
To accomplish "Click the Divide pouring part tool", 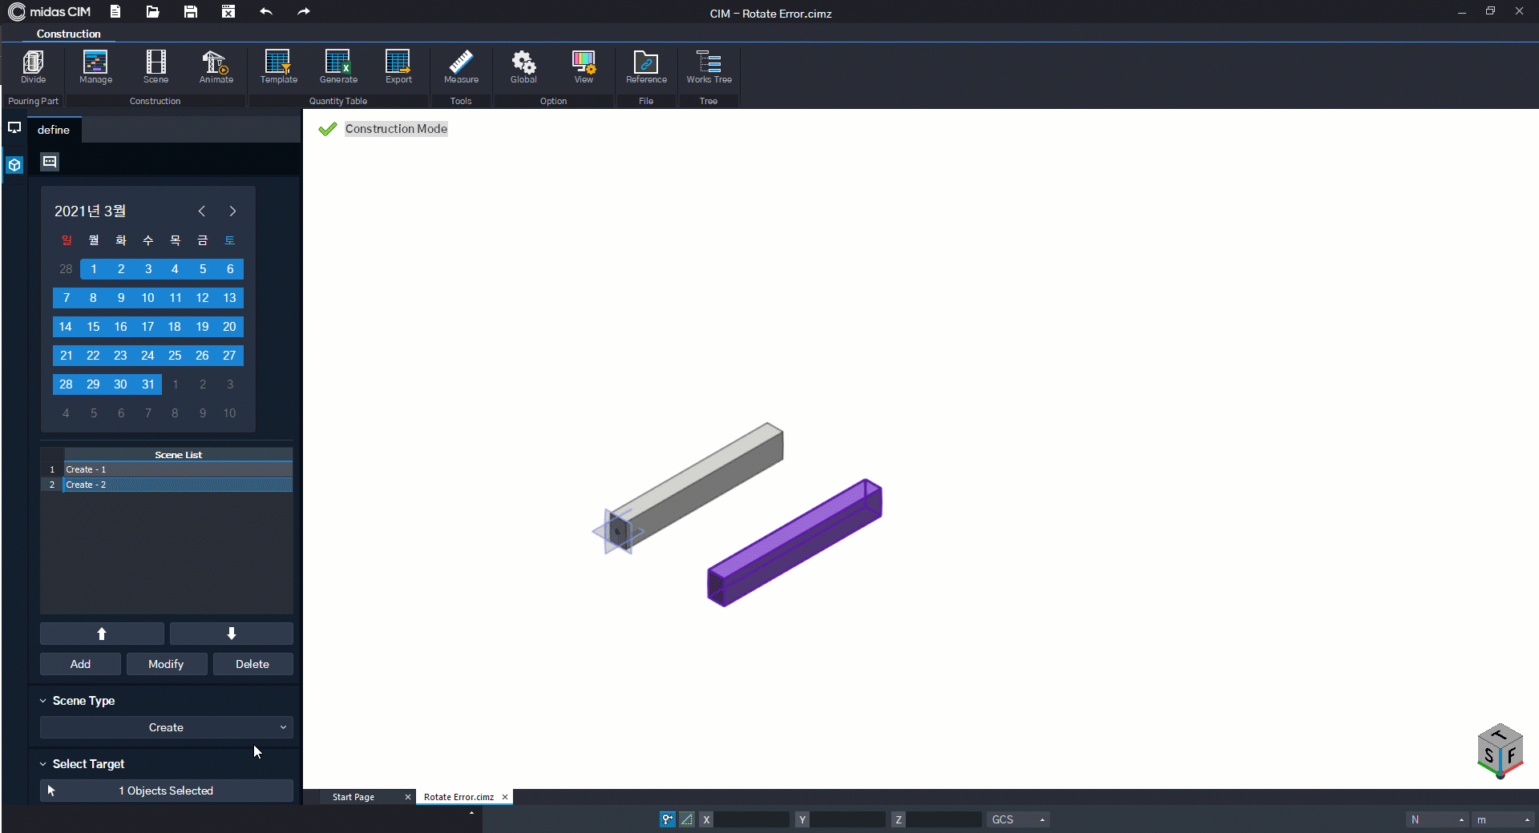I will pyautogui.click(x=33, y=66).
